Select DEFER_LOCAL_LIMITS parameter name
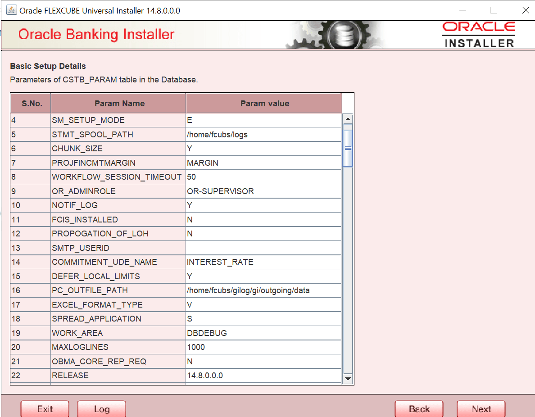This screenshot has height=417, width=535. coord(118,276)
